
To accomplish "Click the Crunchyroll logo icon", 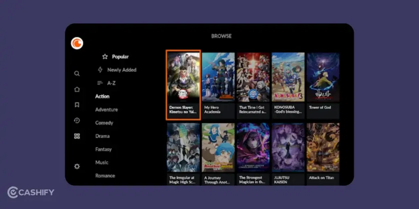I will point(77,43).
